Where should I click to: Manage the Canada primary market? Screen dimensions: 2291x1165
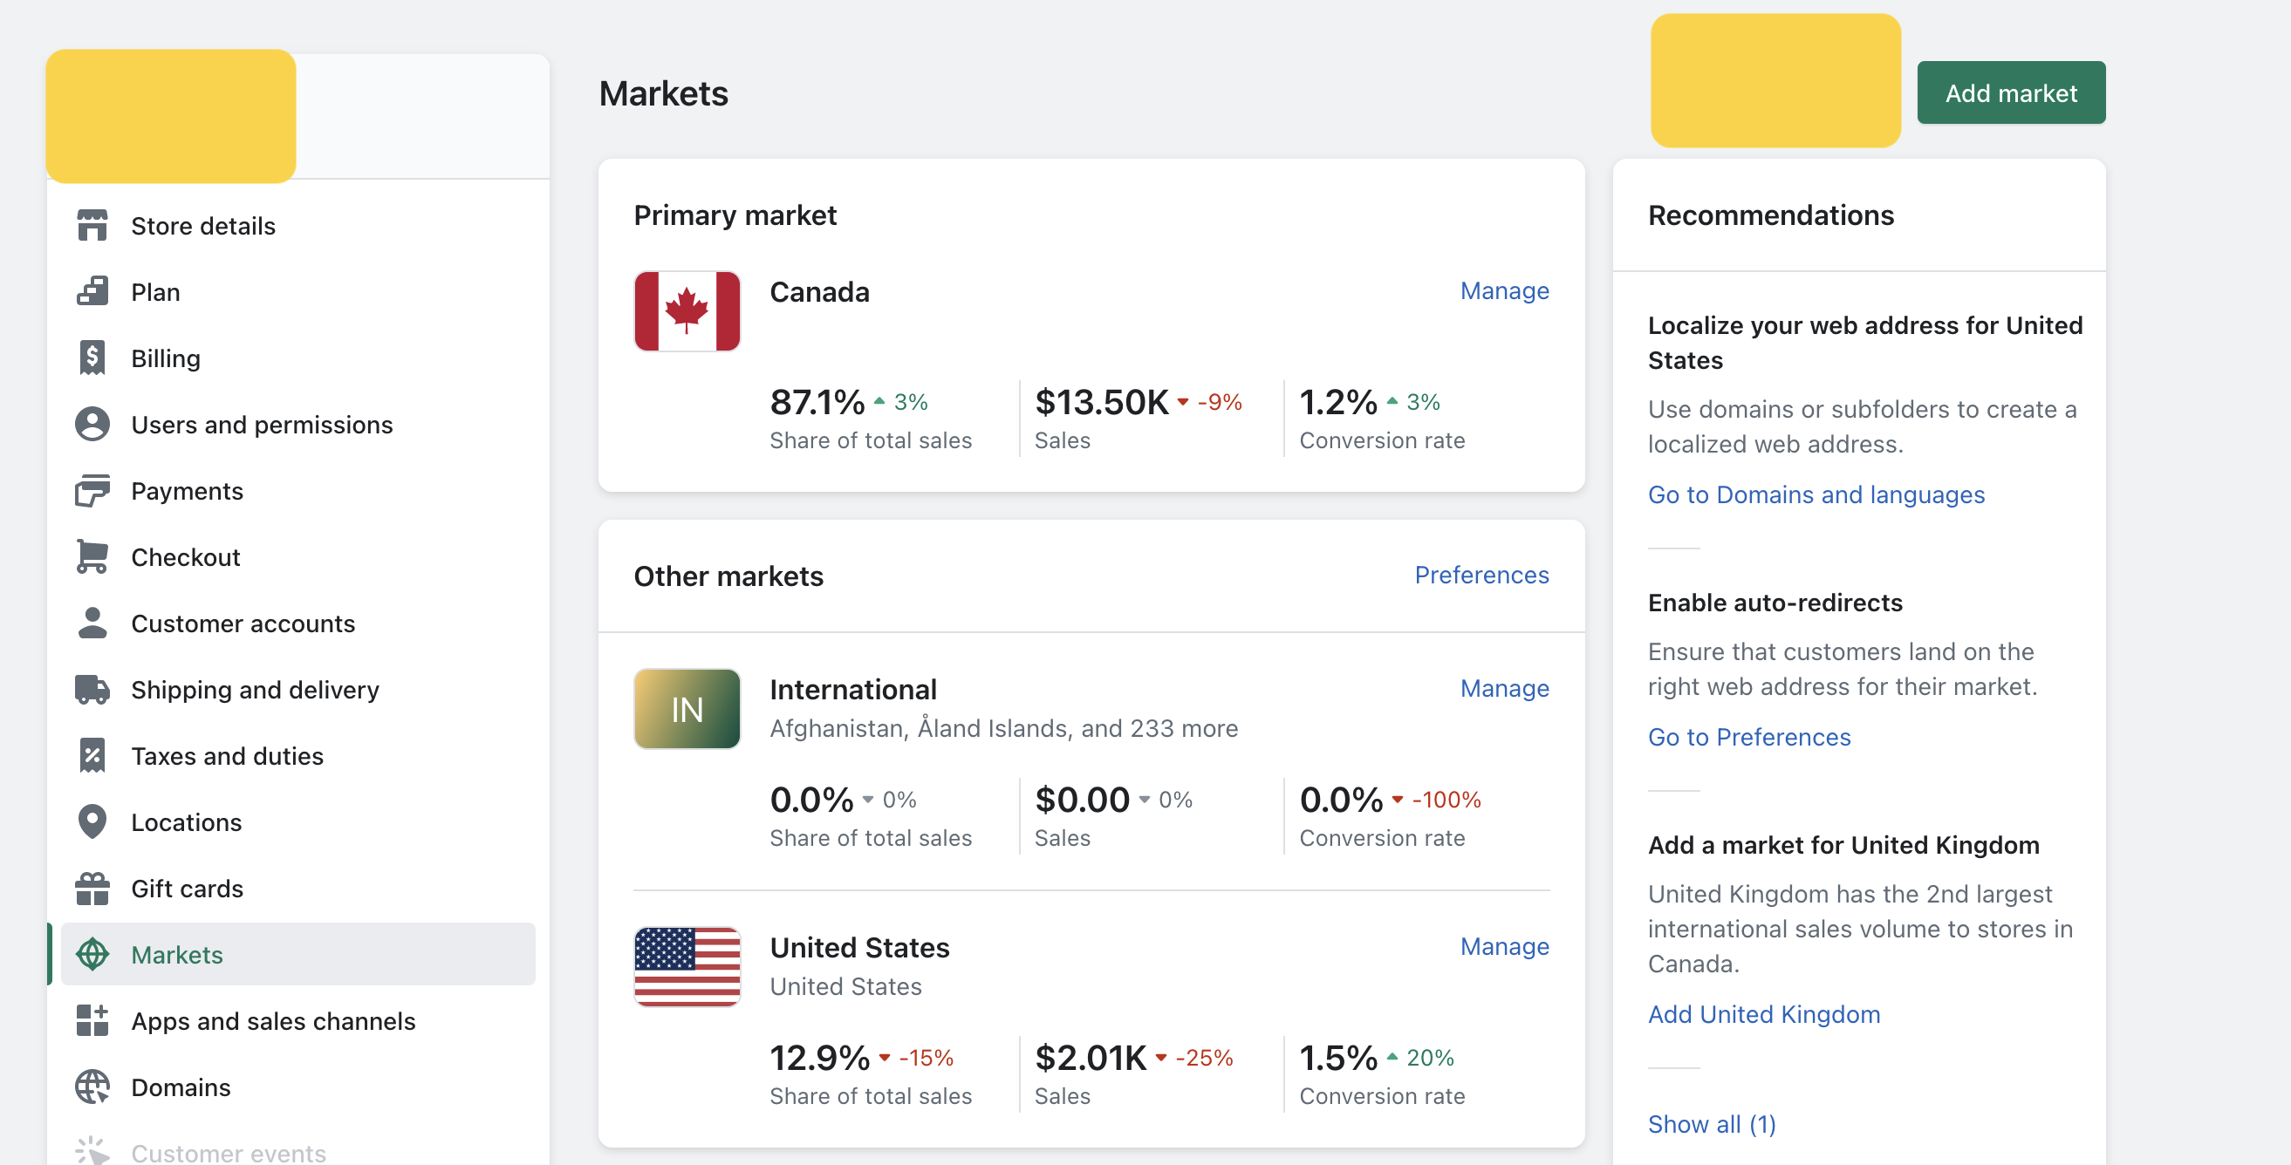pyautogui.click(x=1504, y=290)
